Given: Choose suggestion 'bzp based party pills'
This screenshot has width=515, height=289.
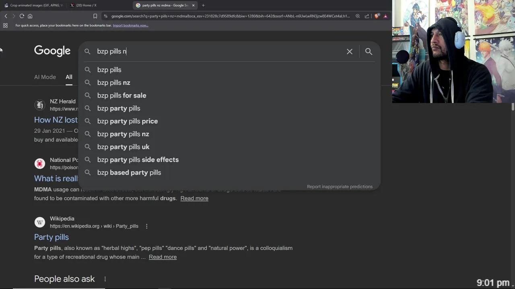Looking at the screenshot, I should click(x=229, y=173).
